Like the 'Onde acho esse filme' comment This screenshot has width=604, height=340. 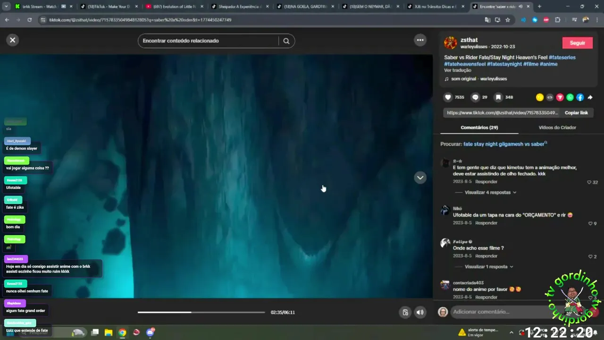point(590,256)
